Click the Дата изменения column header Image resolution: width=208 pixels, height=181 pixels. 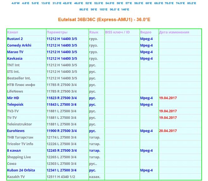174,32
